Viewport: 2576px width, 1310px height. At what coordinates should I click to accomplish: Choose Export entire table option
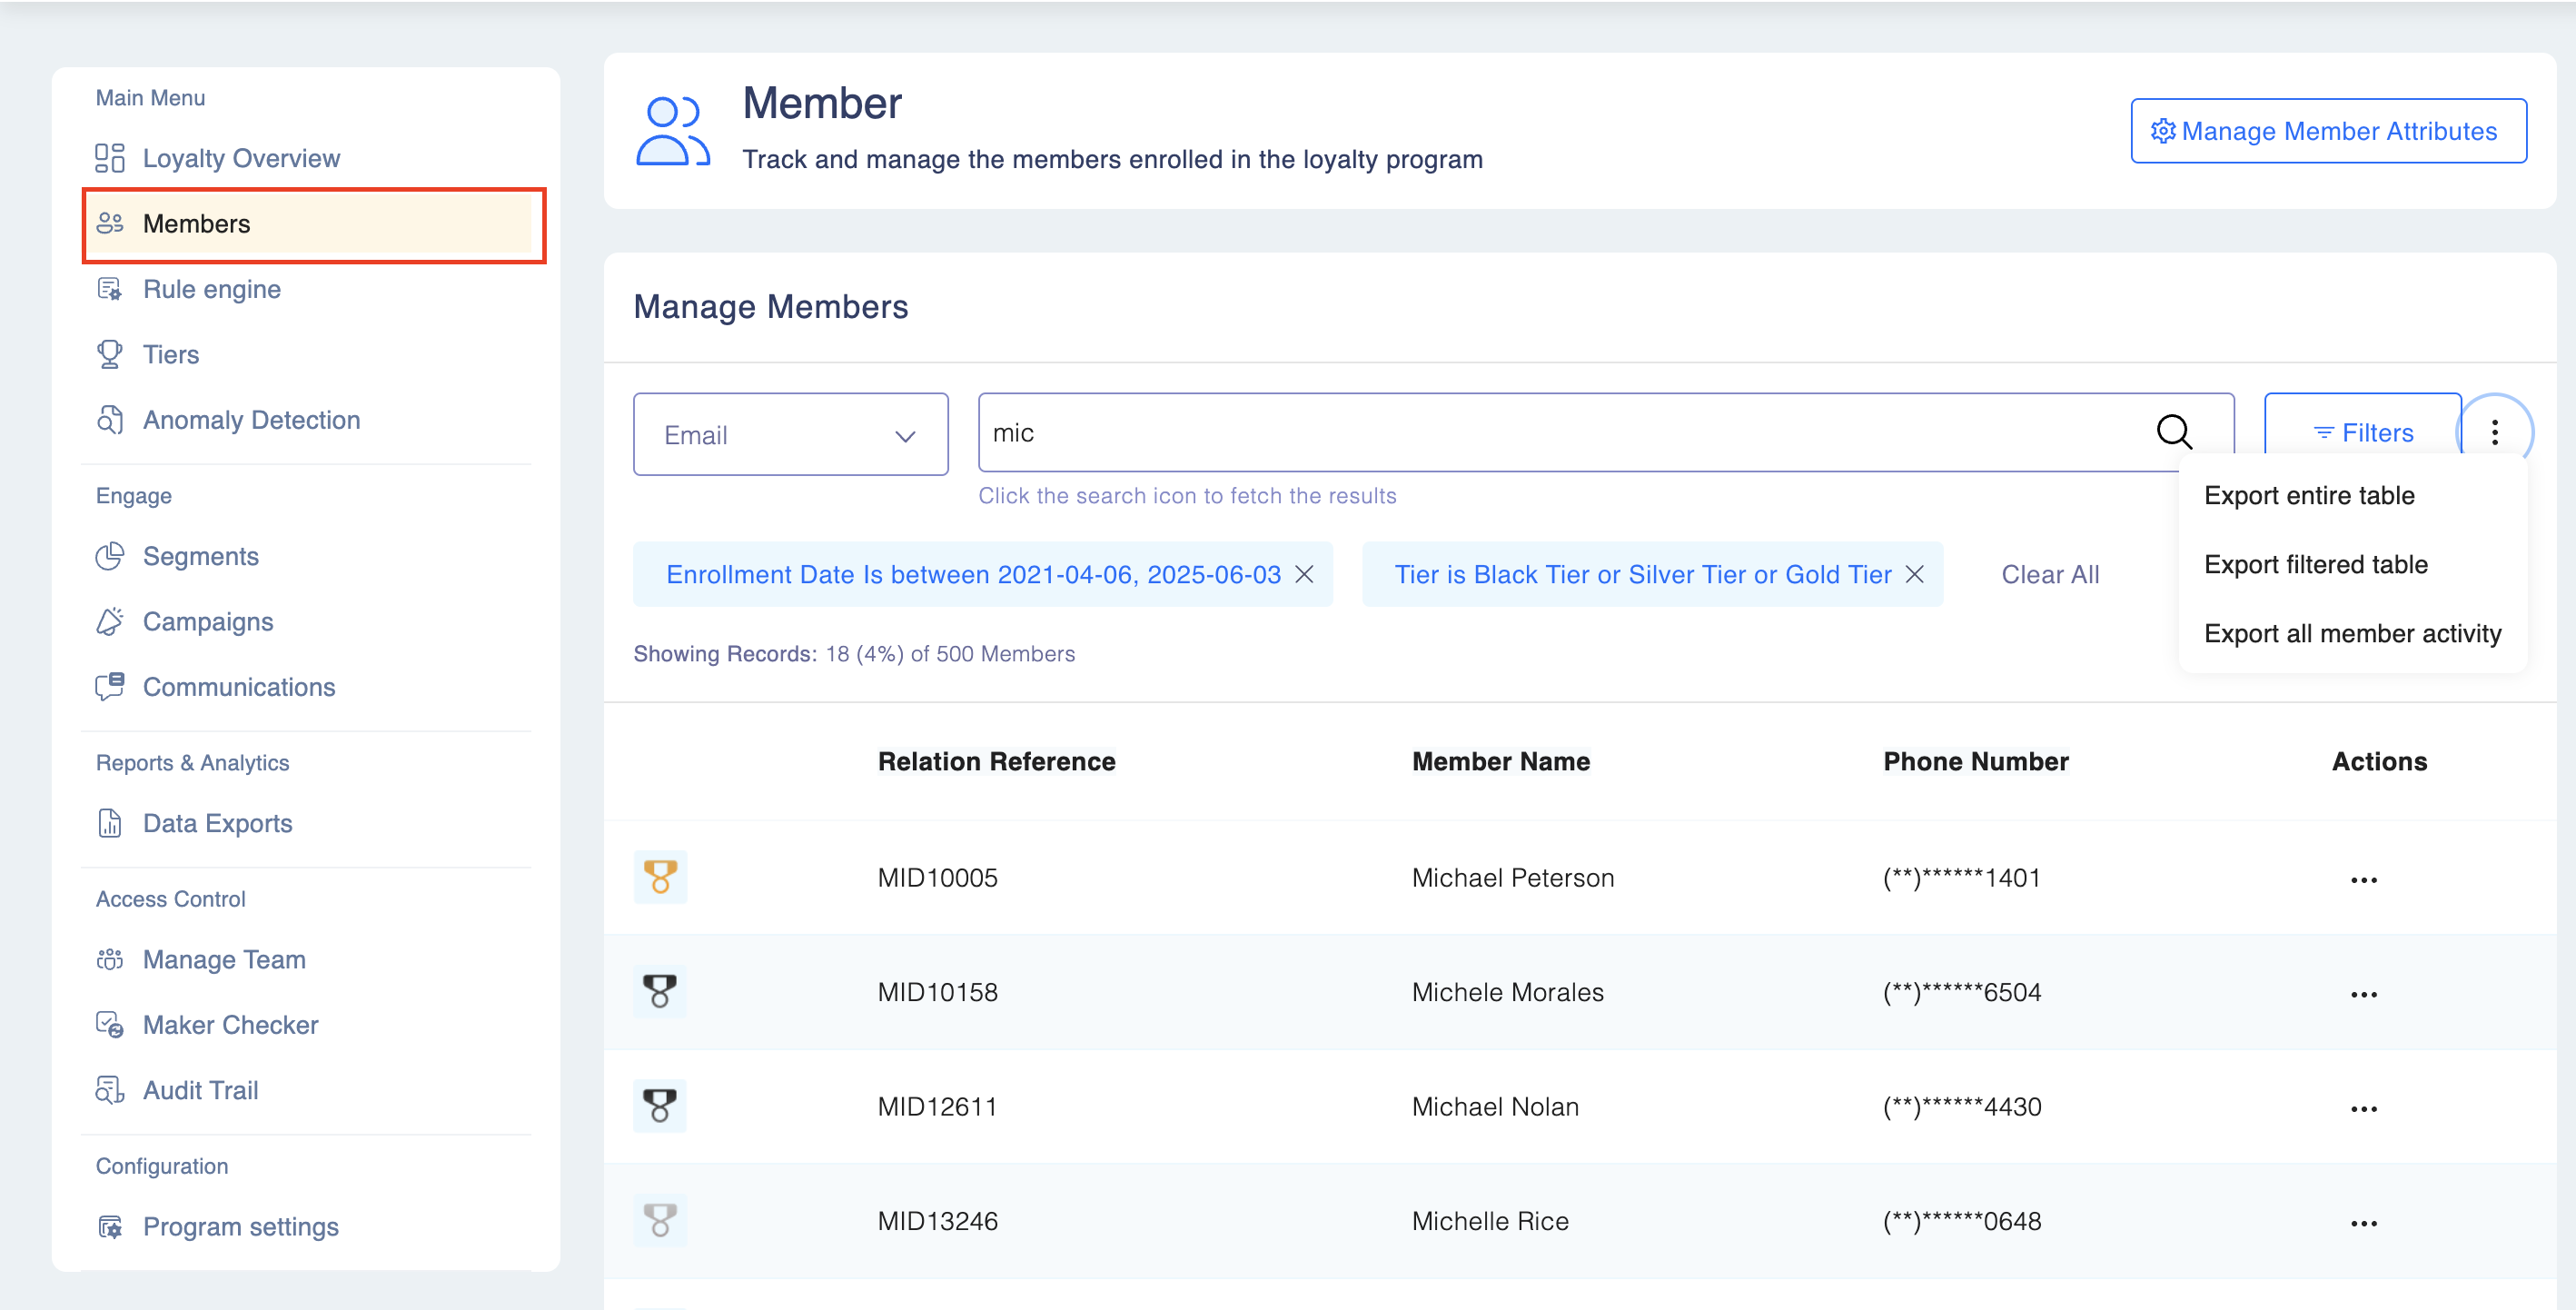pyautogui.click(x=2309, y=496)
